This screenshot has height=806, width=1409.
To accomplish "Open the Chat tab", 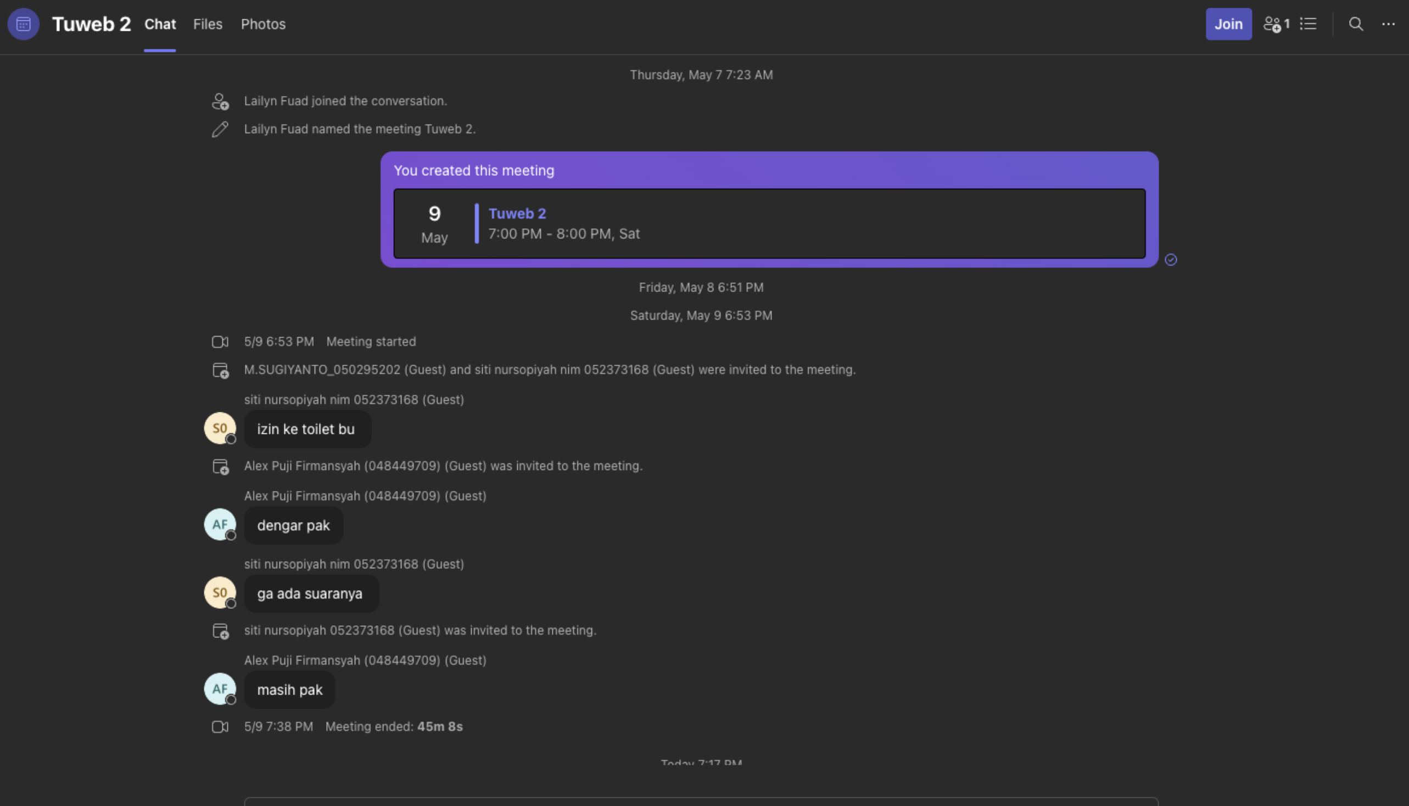I will point(160,24).
